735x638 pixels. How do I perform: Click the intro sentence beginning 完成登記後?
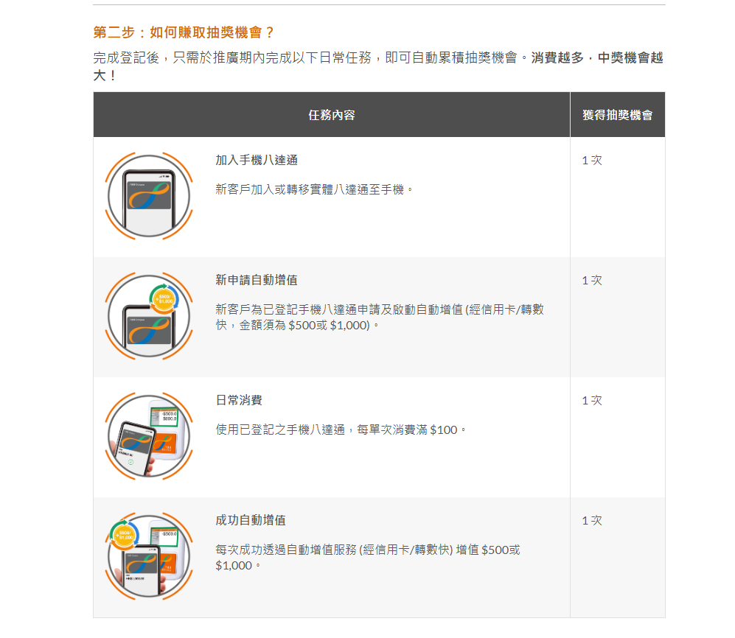pyautogui.click(x=311, y=58)
